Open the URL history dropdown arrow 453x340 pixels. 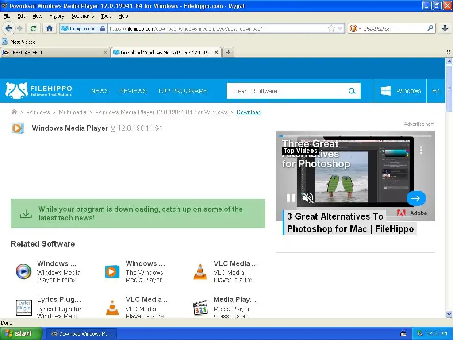(340, 28)
